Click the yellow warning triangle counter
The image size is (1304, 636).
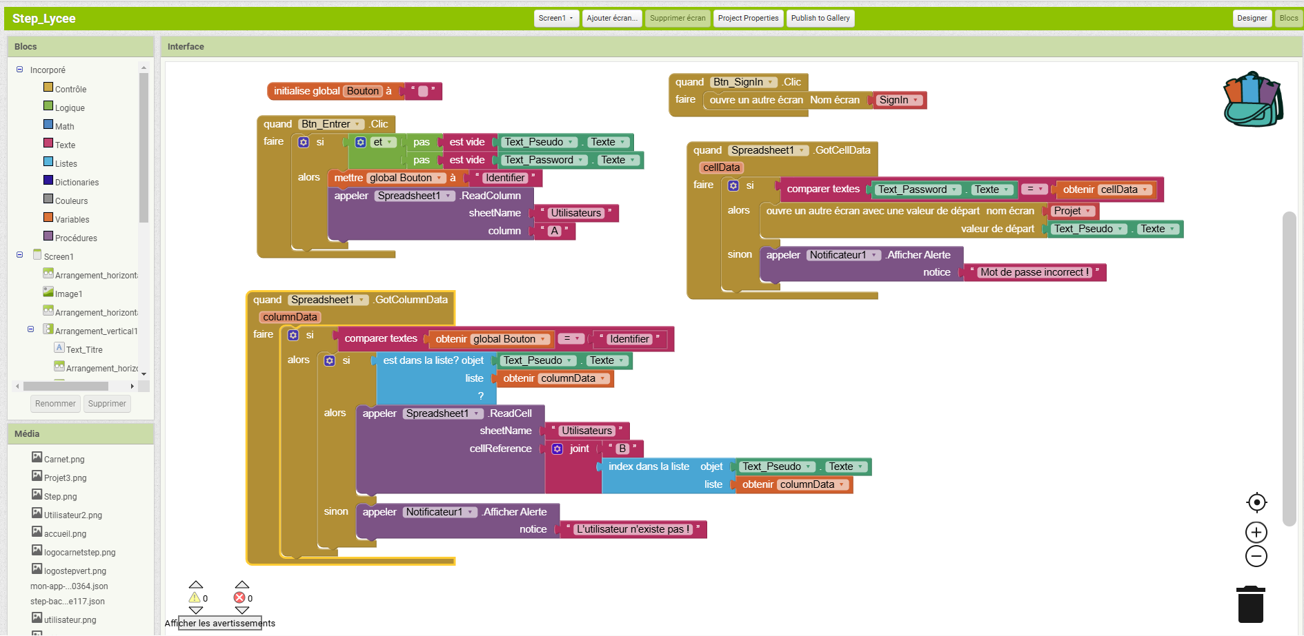195,597
